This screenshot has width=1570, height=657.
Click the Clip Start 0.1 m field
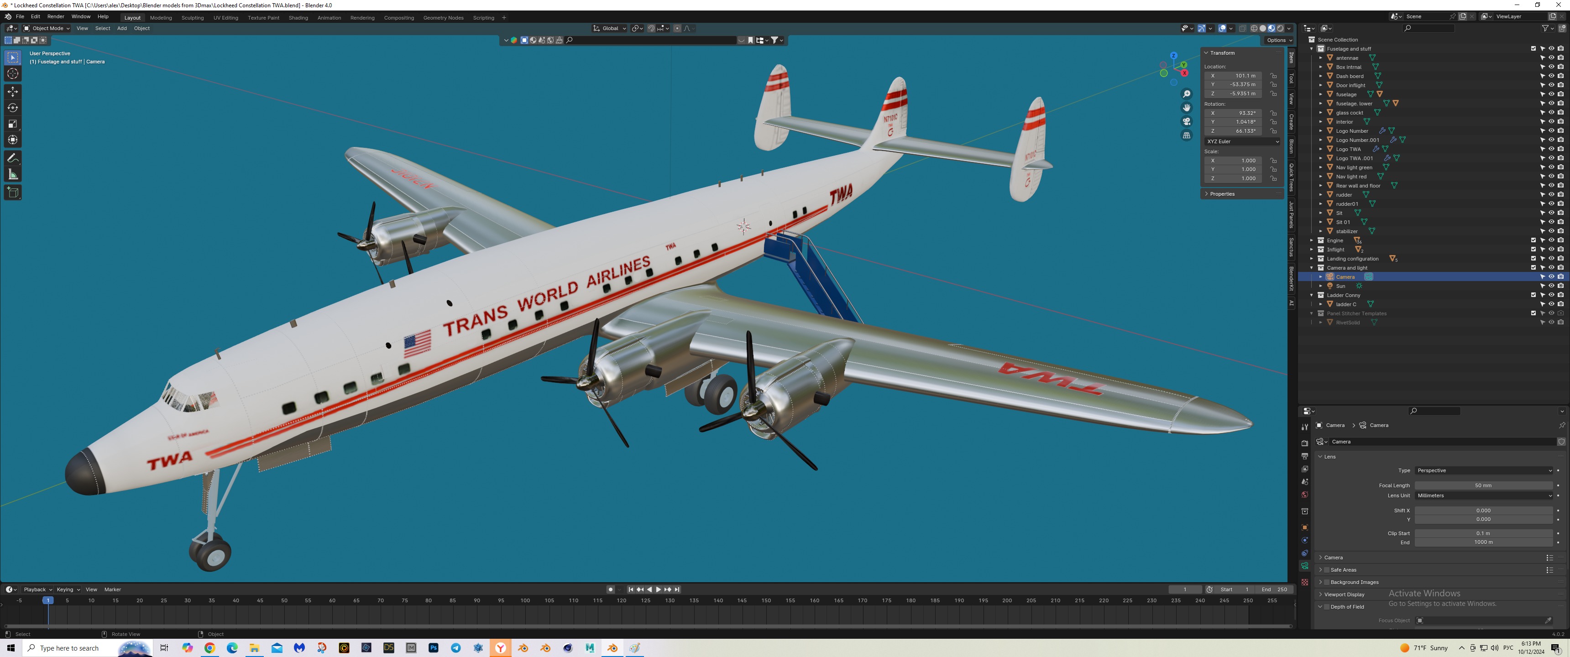coord(1483,533)
